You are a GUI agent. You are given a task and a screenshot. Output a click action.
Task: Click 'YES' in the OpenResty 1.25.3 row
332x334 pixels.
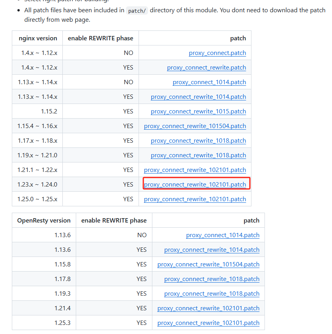pos(141,323)
